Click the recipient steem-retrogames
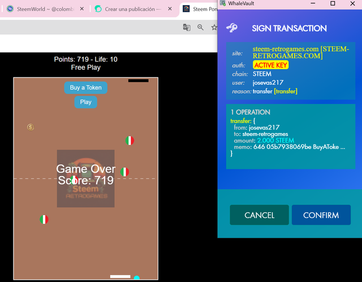The height and width of the screenshot is (282, 362). pos(265,134)
